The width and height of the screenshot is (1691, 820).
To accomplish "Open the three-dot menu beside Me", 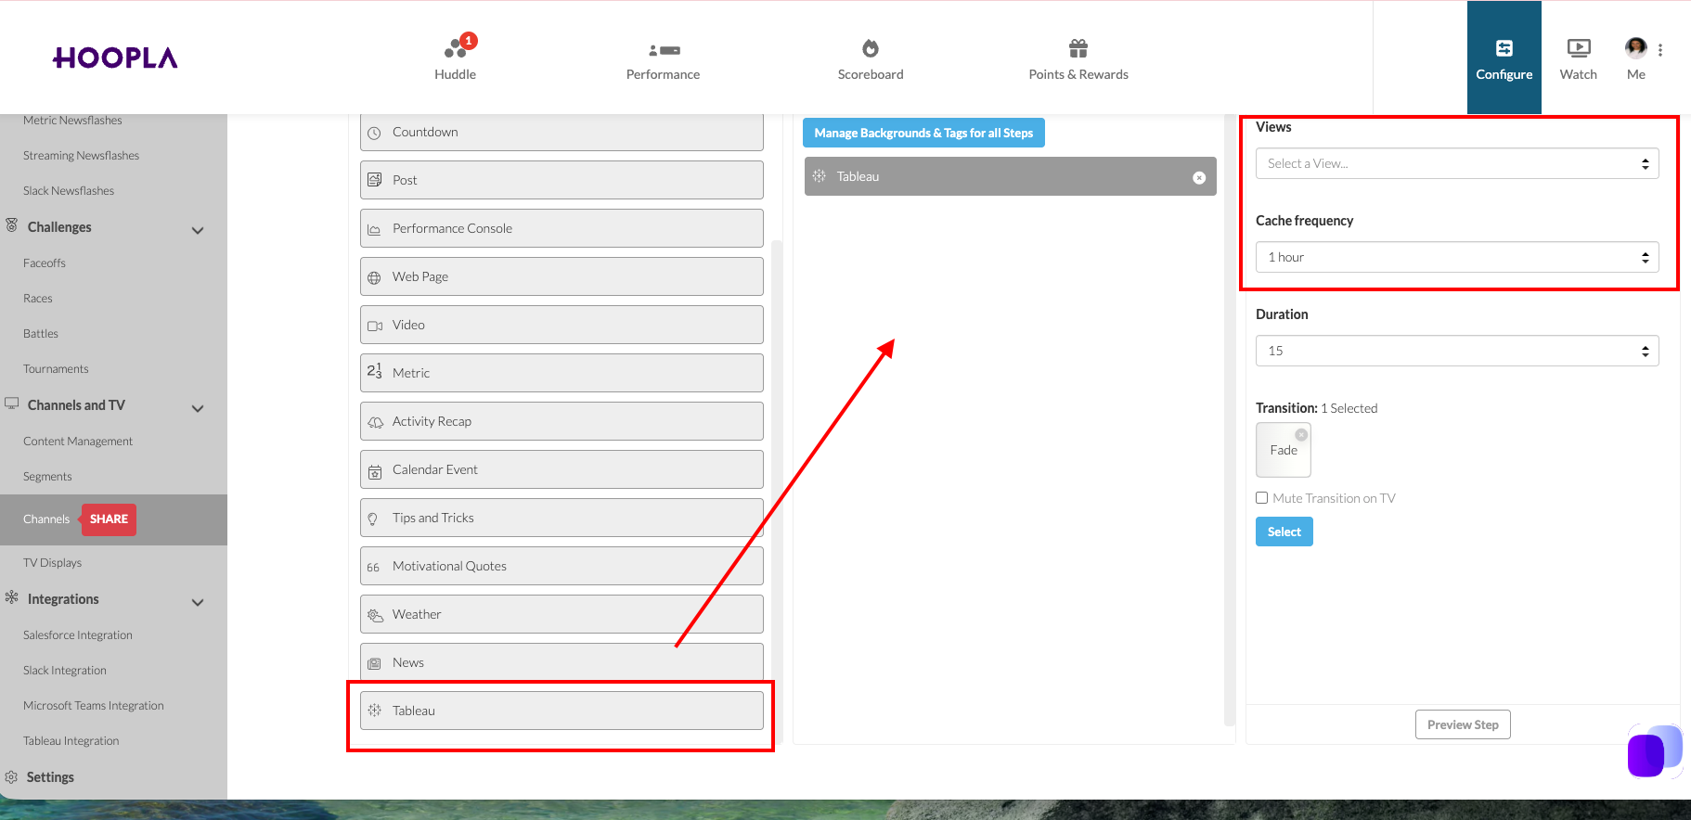I will pyautogui.click(x=1660, y=50).
